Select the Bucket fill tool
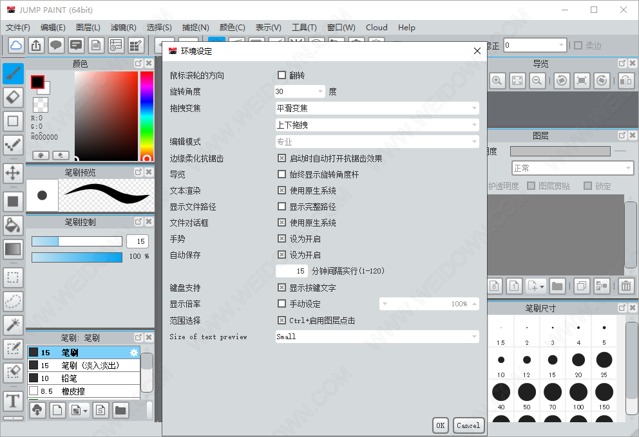Viewport: 639px width, 437px height. pos(13,225)
